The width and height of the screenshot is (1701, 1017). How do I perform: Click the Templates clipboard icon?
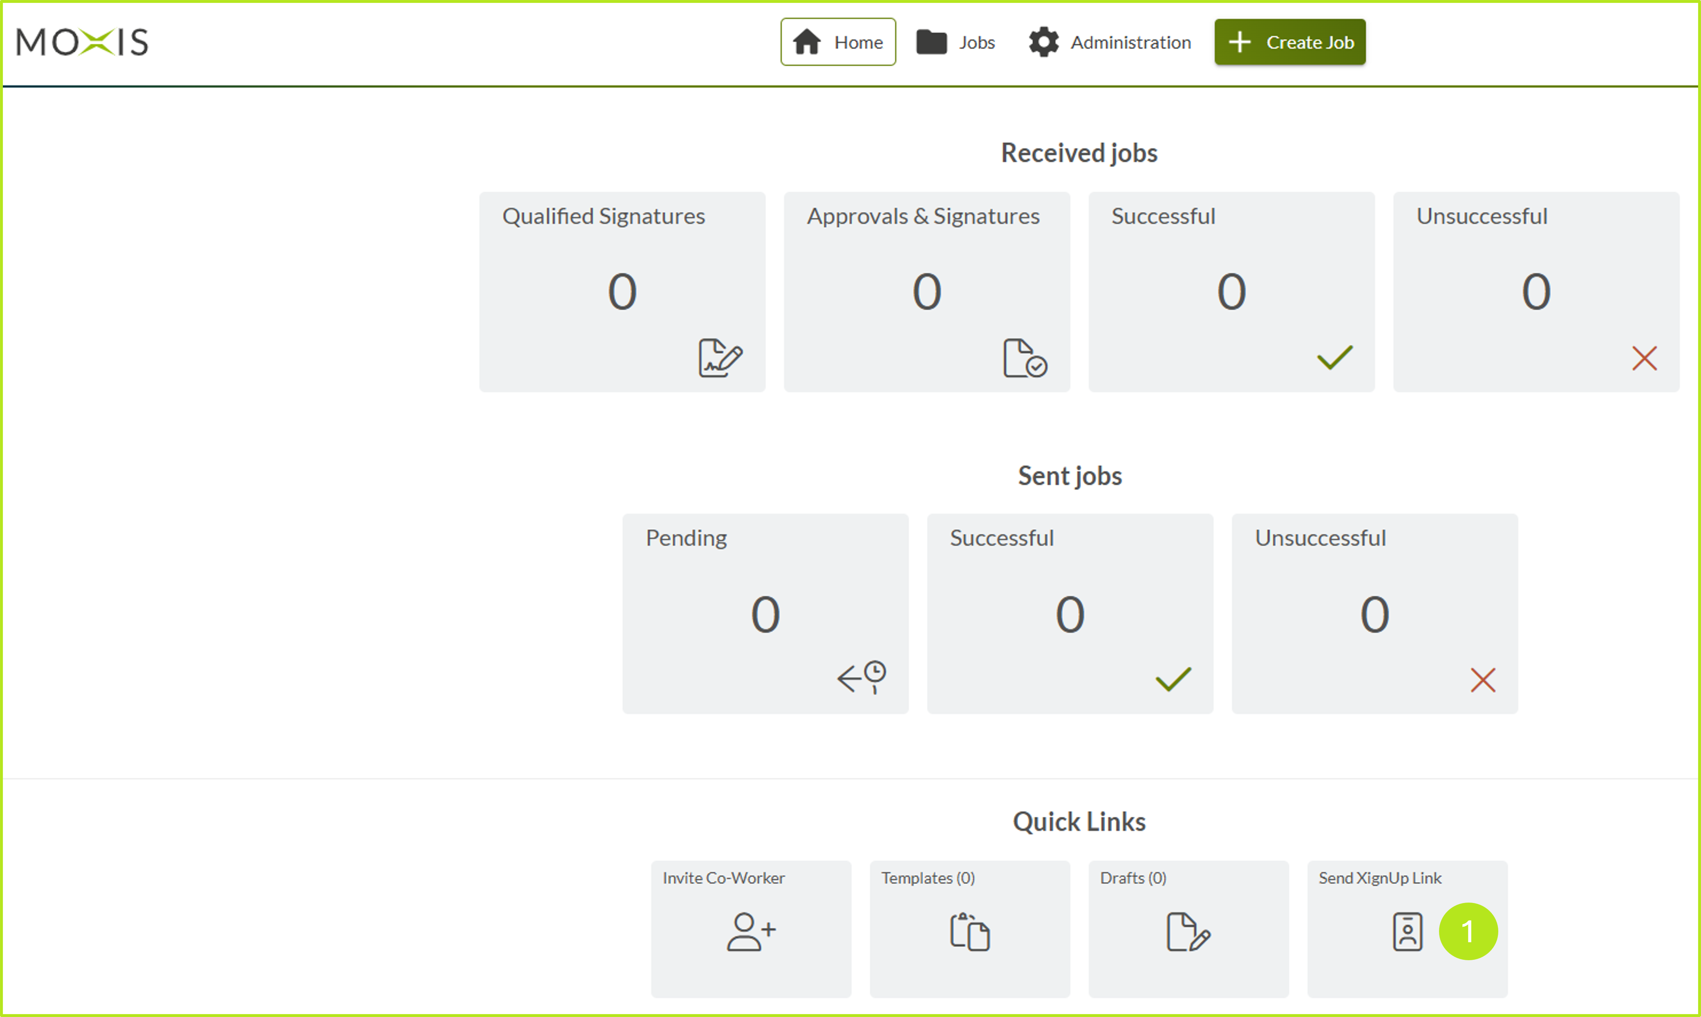(969, 931)
